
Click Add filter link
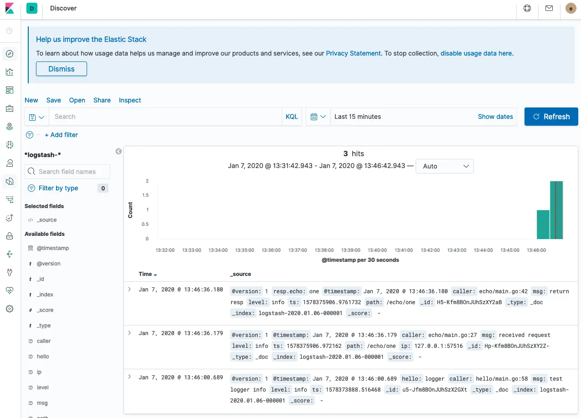click(x=61, y=135)
